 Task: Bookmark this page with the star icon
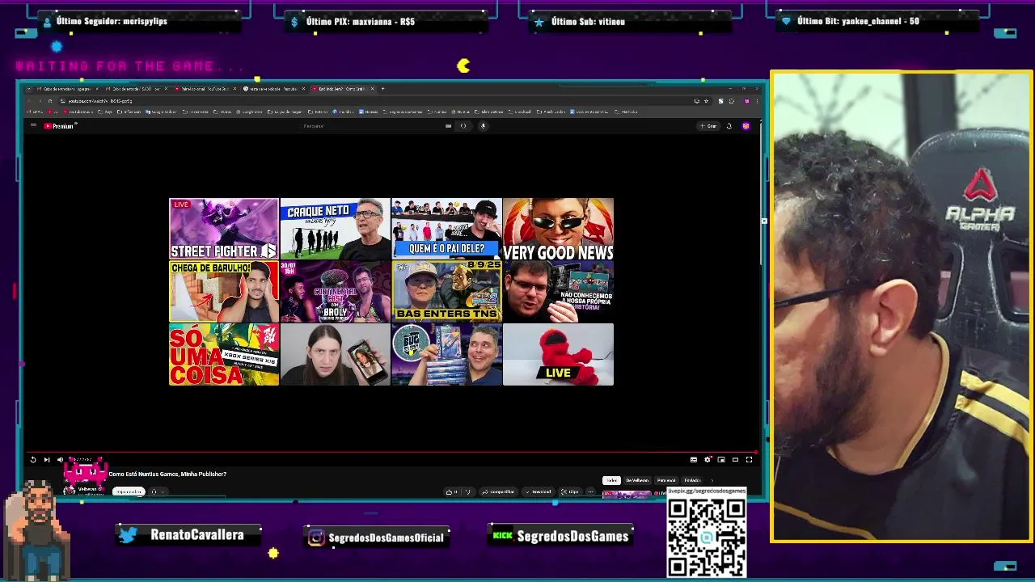(x=707, y=101)
